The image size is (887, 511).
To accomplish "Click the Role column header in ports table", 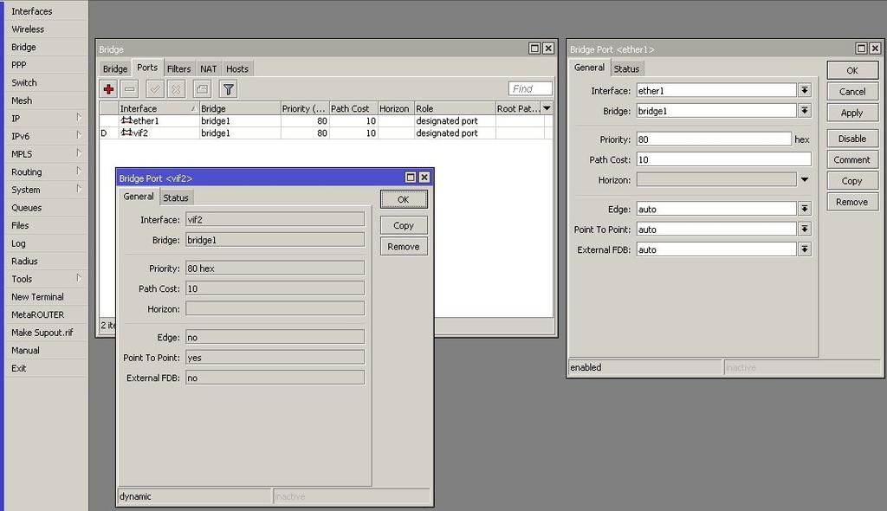I will coord(455,108).
